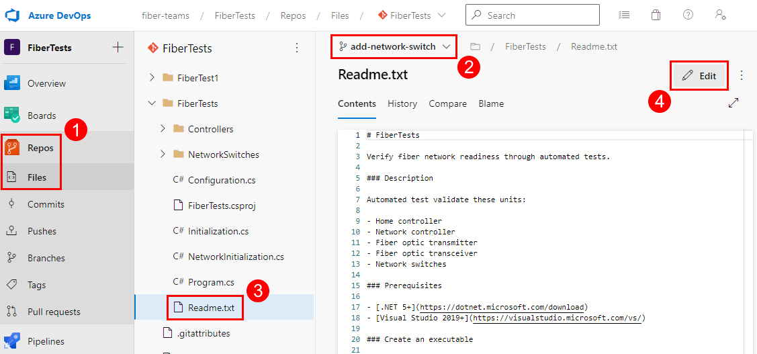
Task: Open Configuration.cs file
Action: 222,181
